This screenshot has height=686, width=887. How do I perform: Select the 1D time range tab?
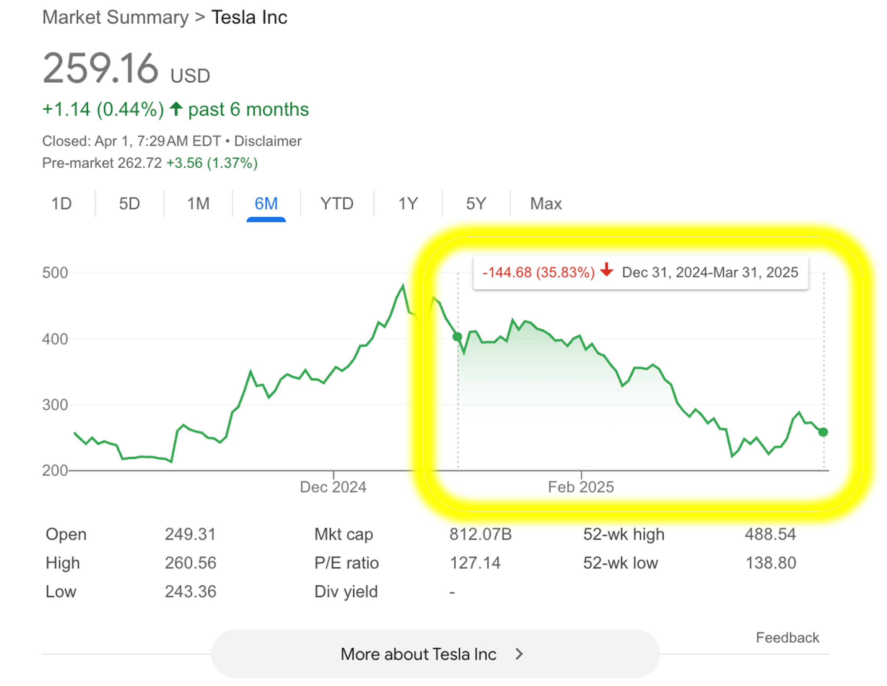point(61,204)
